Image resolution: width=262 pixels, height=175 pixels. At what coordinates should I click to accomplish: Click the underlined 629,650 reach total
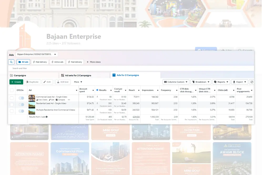[136, 117]
